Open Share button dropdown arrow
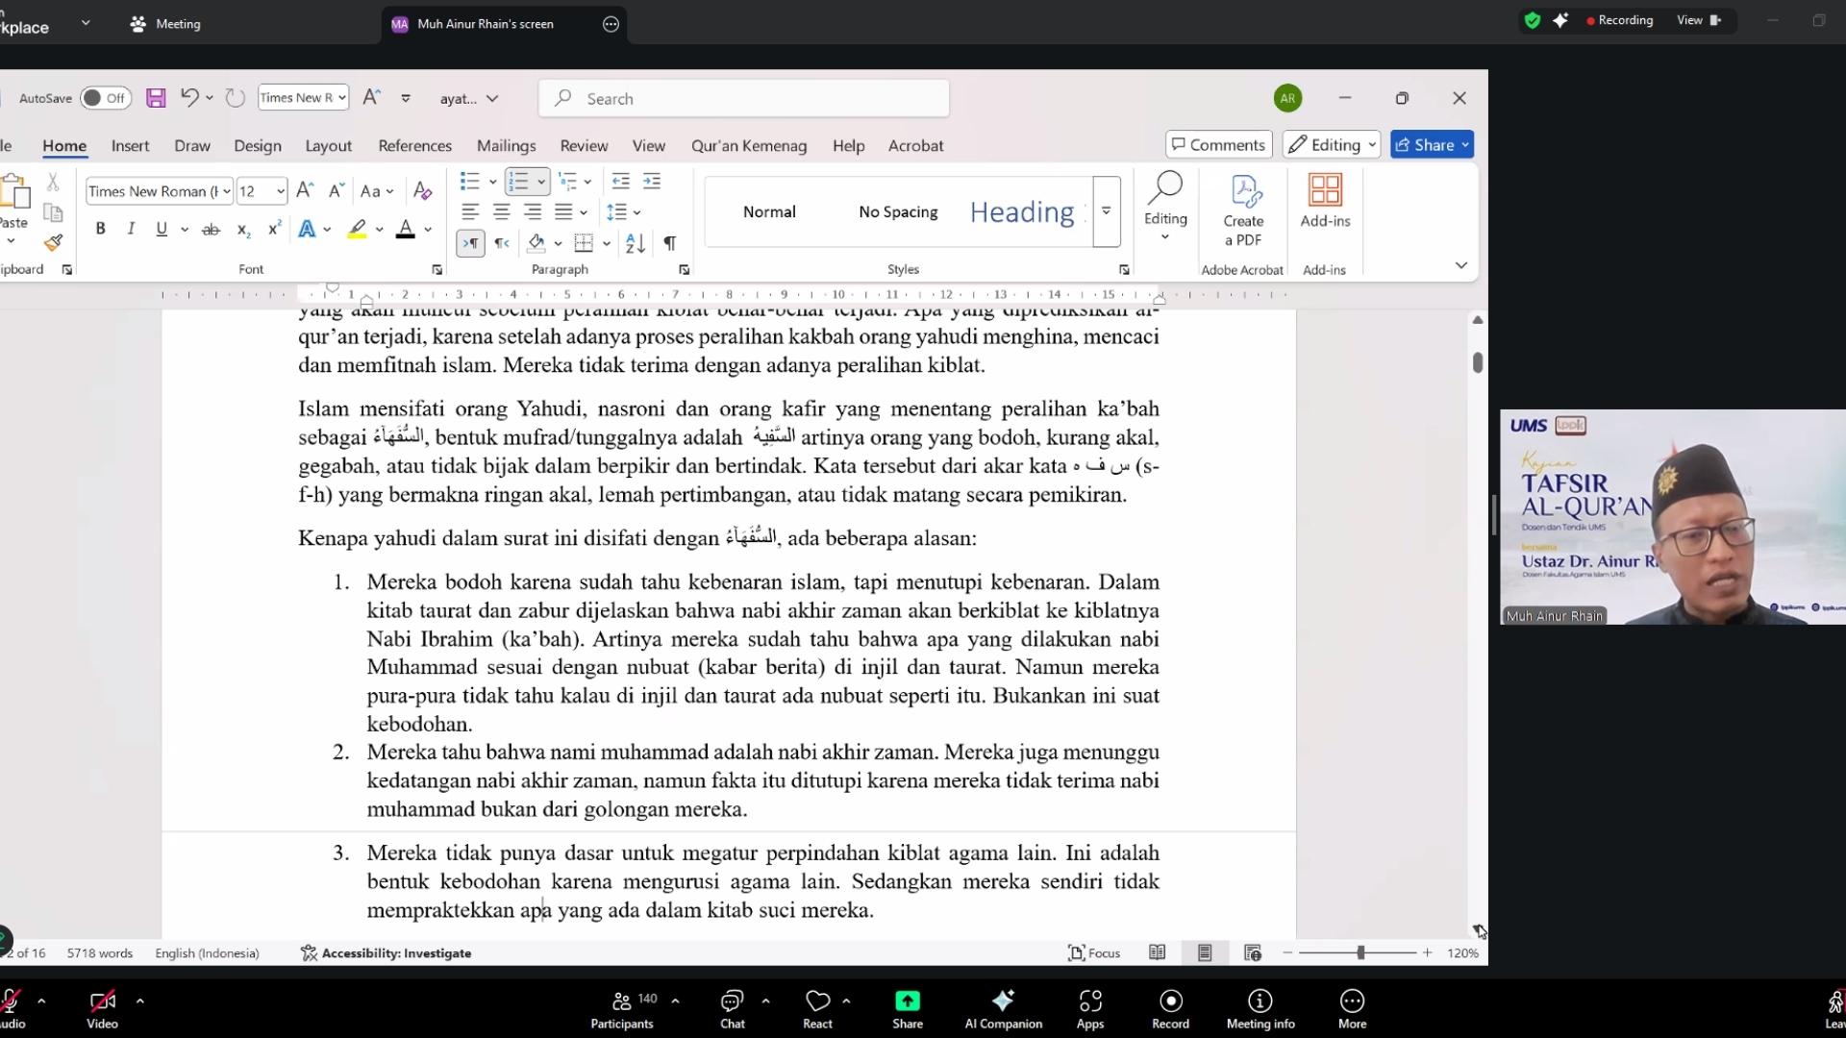This screenshot has width=1846, height=1038. click(1465, 144)
